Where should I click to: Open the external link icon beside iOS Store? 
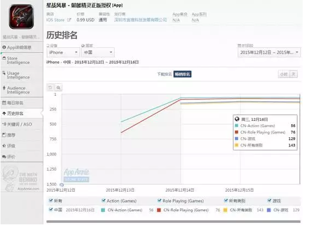click(x=69, y=20)
